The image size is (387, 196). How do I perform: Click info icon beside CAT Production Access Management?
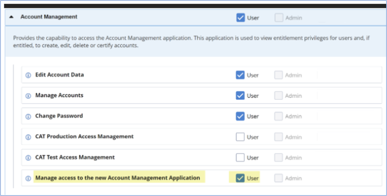click(x=28, y=137)
